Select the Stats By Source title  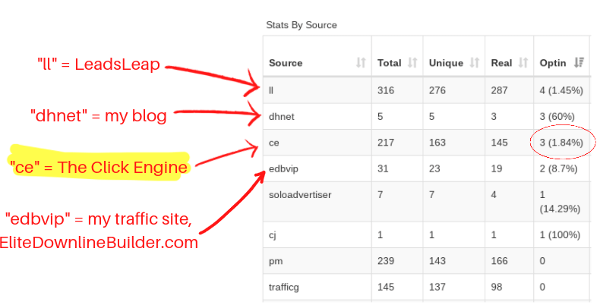tap(302, 25)
